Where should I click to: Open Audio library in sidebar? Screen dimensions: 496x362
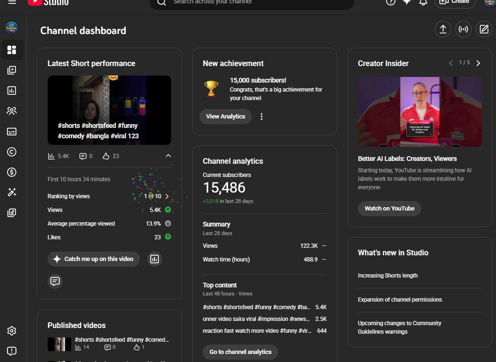[x=12, y=212]
